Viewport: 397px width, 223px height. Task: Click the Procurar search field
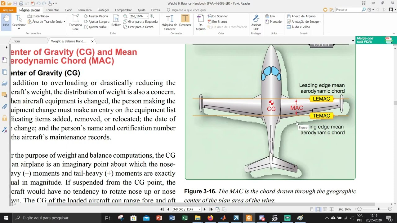click(348, 10)
